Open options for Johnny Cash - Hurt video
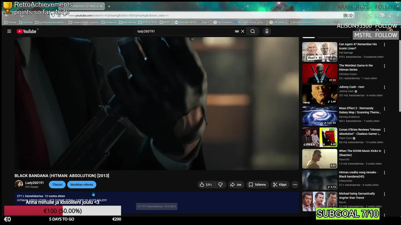This screenshot has height=225, width=401. (384, 87)
